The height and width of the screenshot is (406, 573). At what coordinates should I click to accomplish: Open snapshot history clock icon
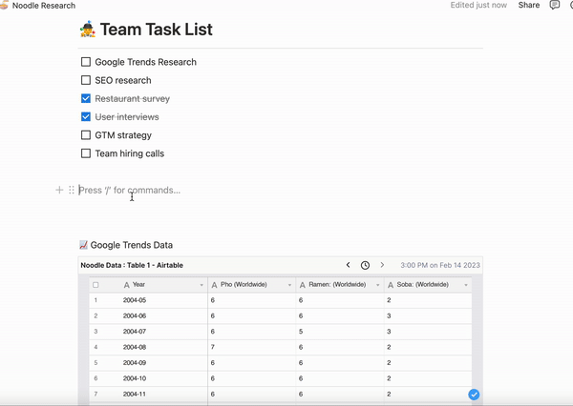pyautogui.click(x=365, y=265)
